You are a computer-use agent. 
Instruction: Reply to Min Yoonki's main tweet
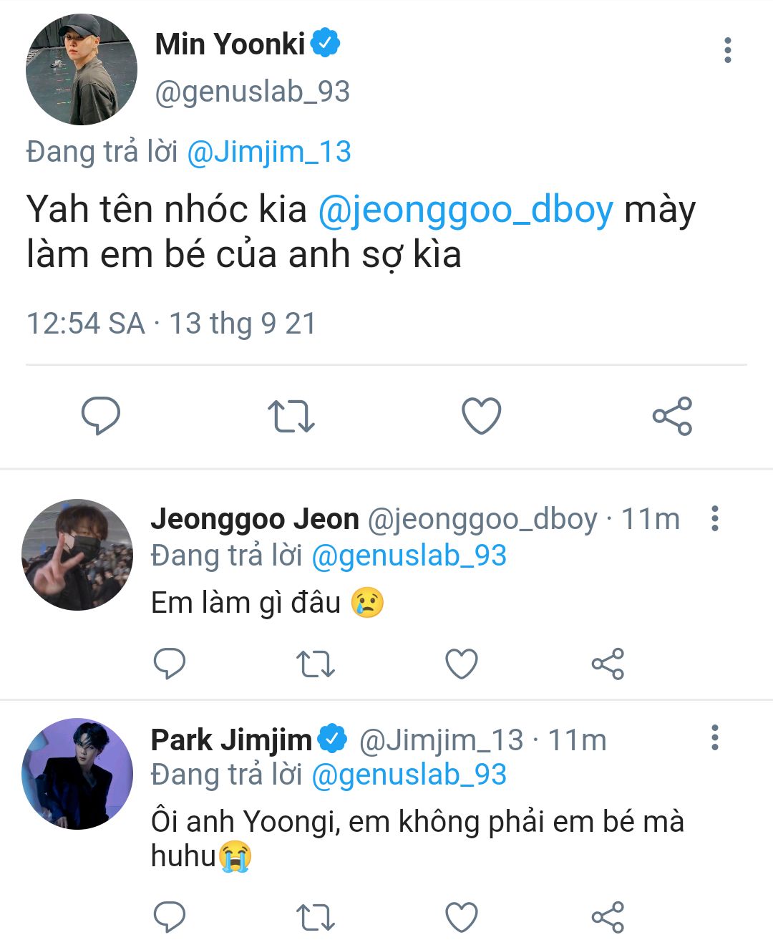(100, 415)
